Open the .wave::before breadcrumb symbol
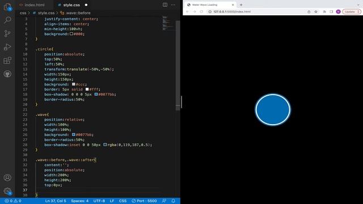 78,13
